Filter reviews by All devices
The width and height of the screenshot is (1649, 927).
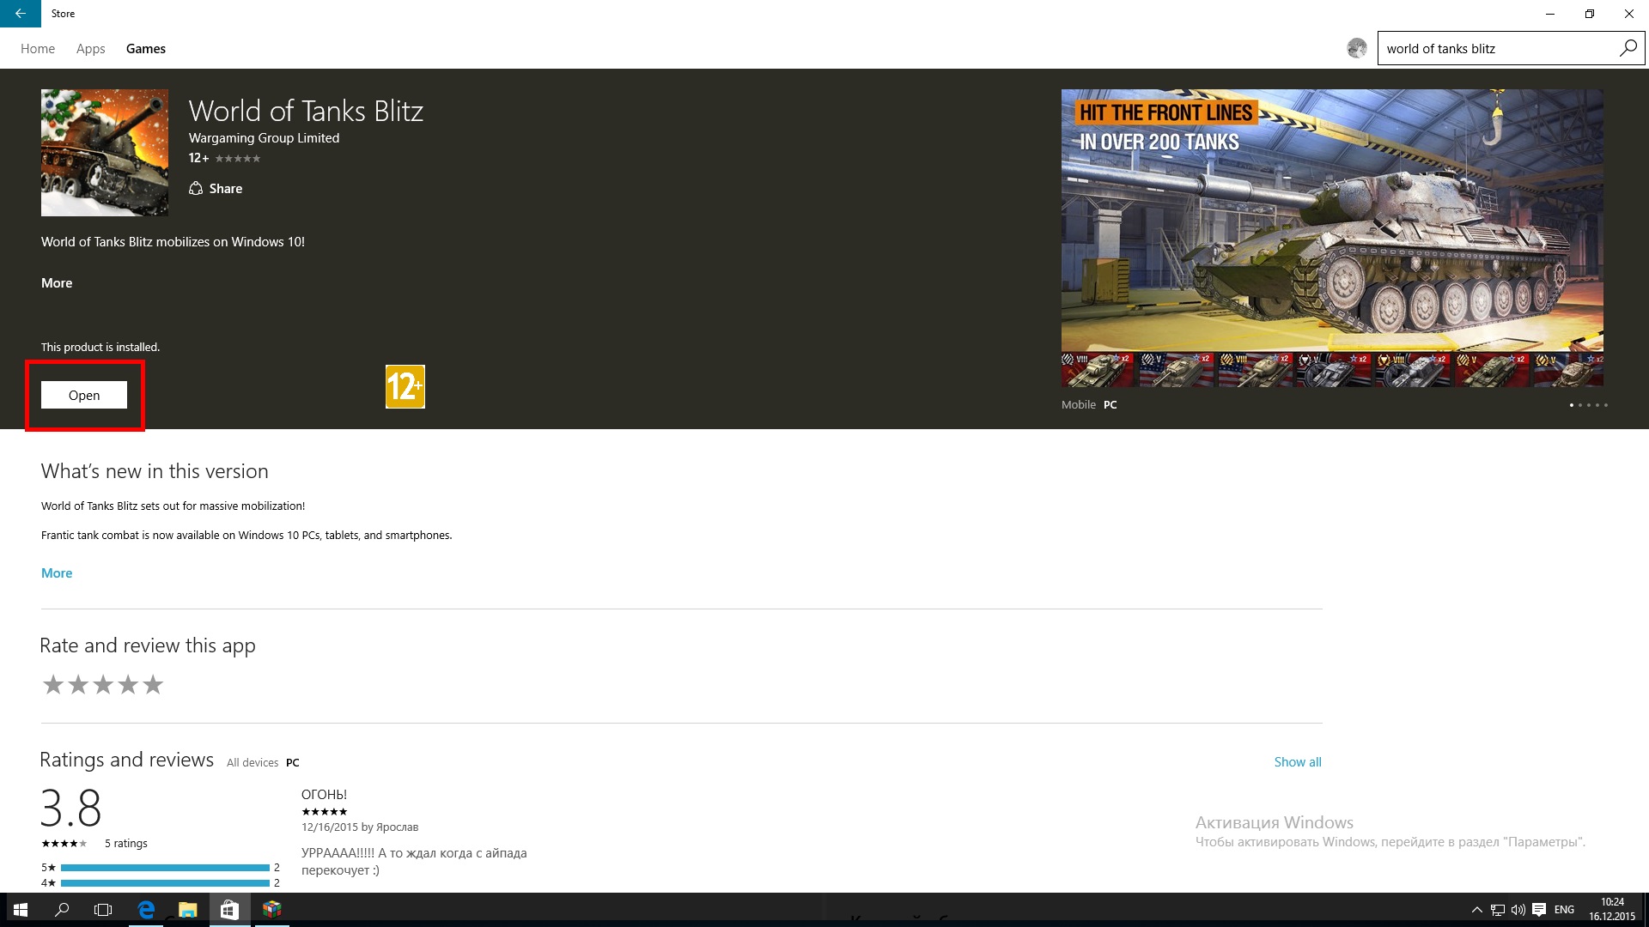(253, 763)
